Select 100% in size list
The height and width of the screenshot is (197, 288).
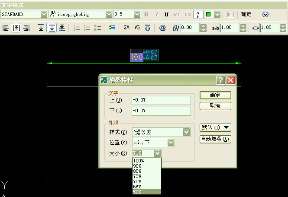pyautogui.click(x=146, y=161)
